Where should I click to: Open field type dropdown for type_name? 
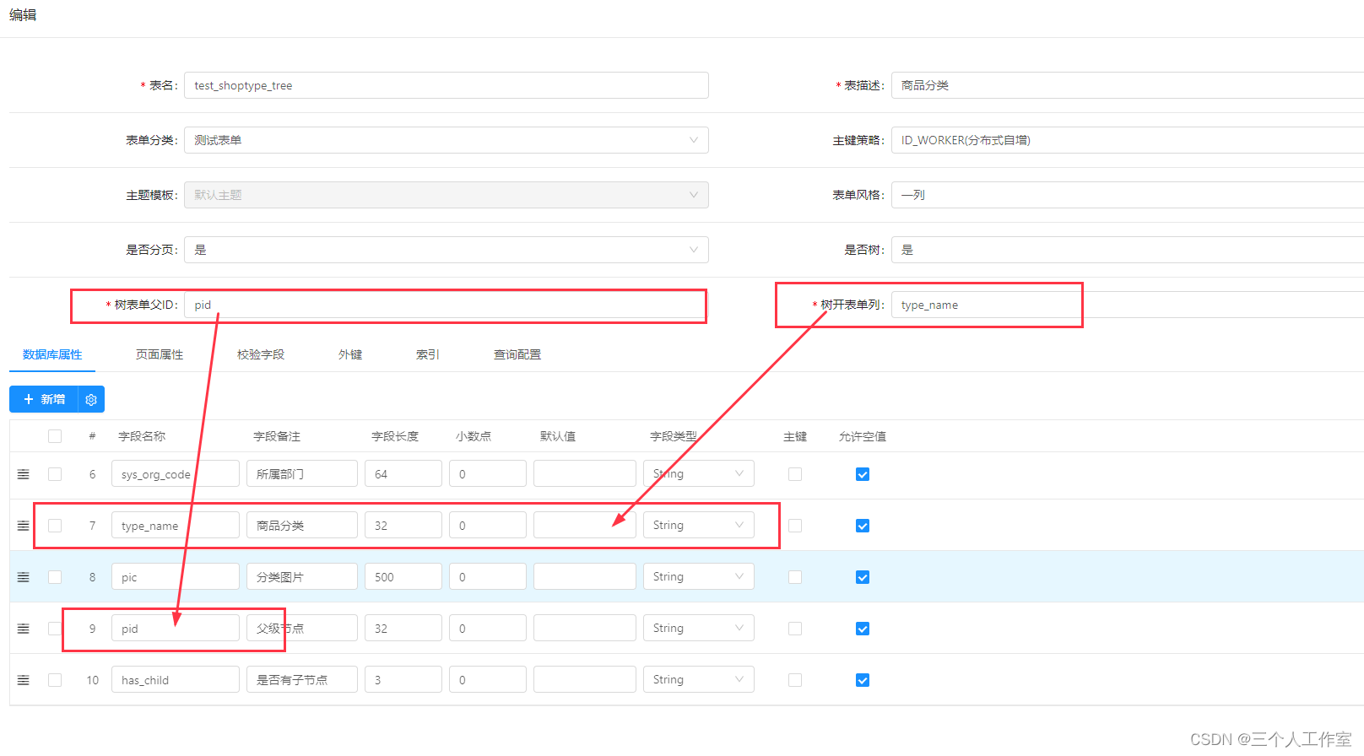pos(699,525)
